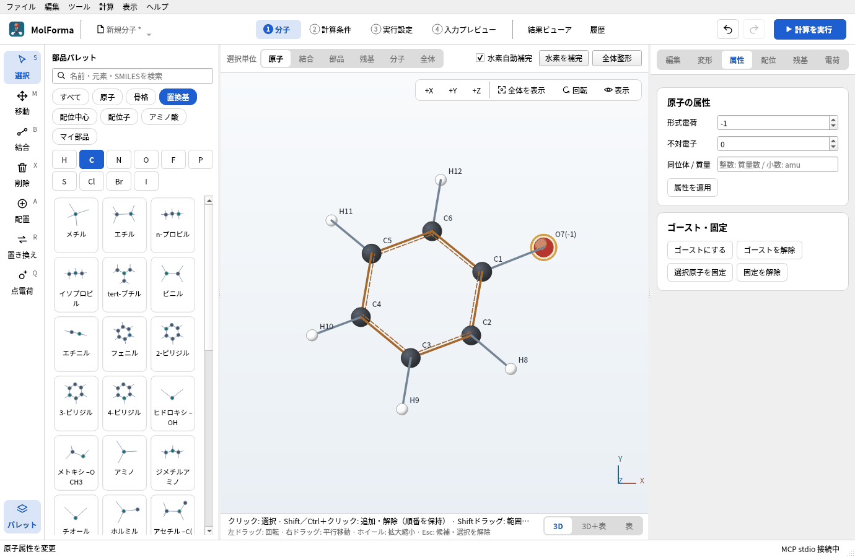Viewport: 855px width, 557px height.
Task: Select element Br in the palette
Action: click(x=119, y=181)
